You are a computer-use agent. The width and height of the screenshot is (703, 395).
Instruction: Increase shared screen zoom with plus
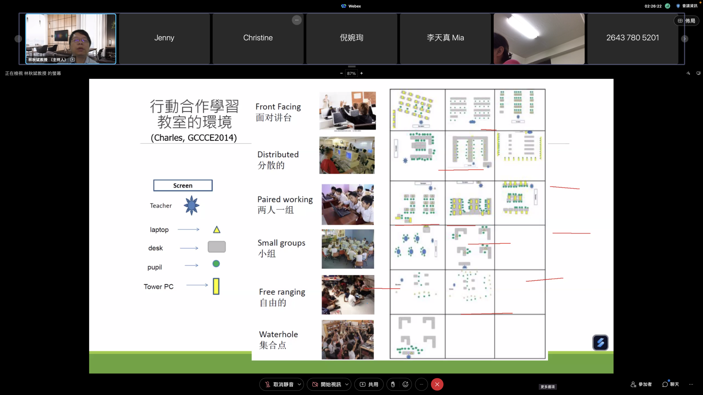coord(362,73)
